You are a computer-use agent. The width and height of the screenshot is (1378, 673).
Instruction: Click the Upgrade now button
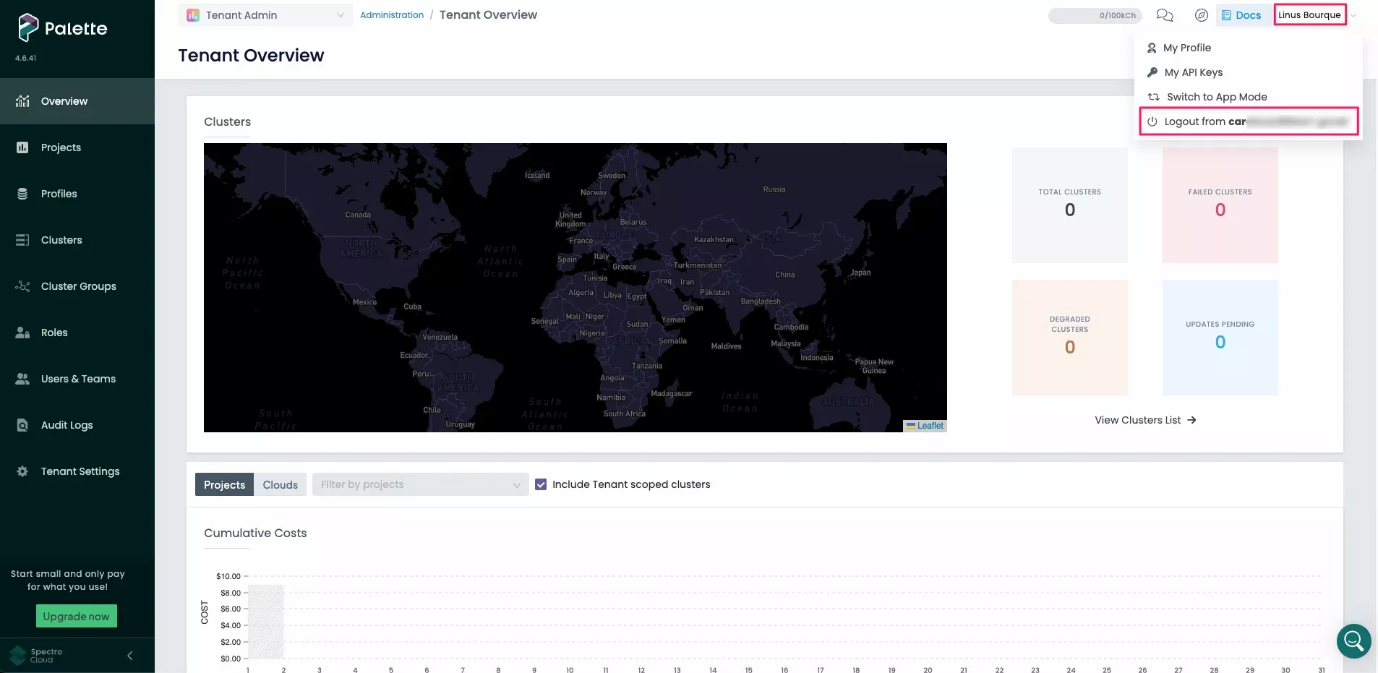[x=76, y=617]
